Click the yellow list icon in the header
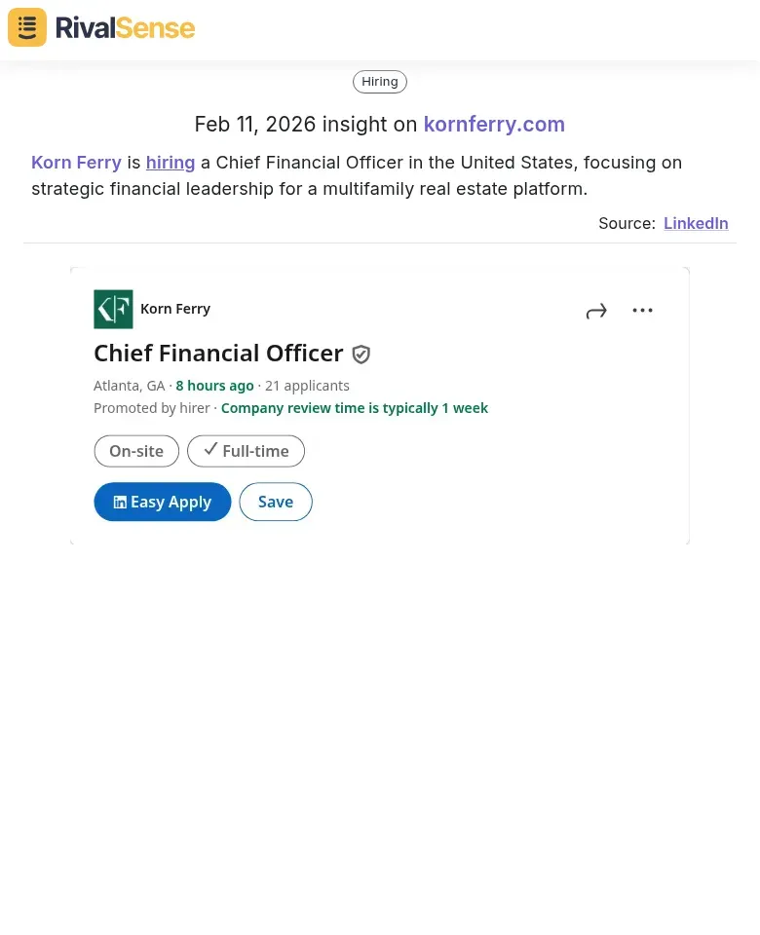Image resolution: width=760 pixels, height=935 pixels. pyautogui.click(x=26, y=26)
